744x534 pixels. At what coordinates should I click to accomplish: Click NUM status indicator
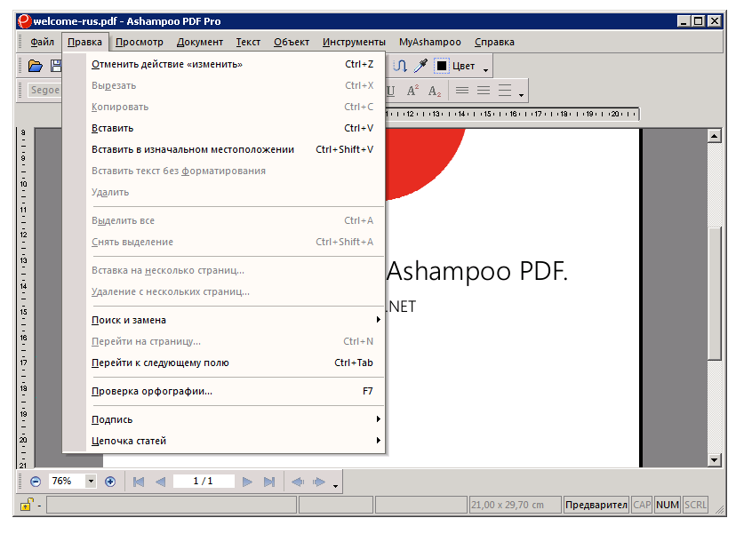[668, 505]
